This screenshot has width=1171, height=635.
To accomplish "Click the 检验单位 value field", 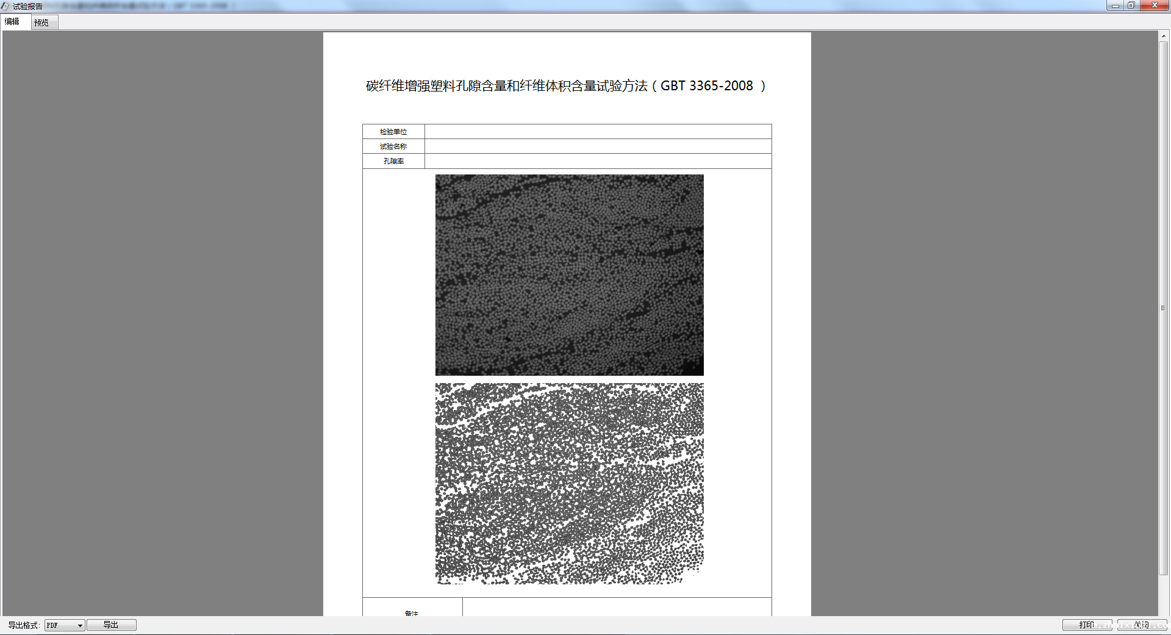I will pos(598,132).
